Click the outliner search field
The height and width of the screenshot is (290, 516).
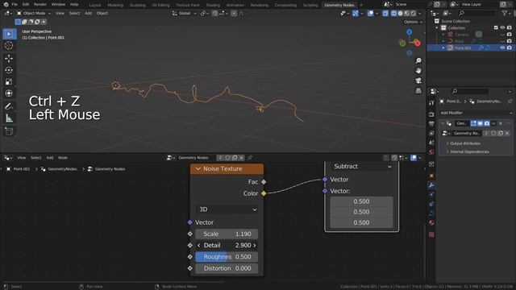pos(476,13)
